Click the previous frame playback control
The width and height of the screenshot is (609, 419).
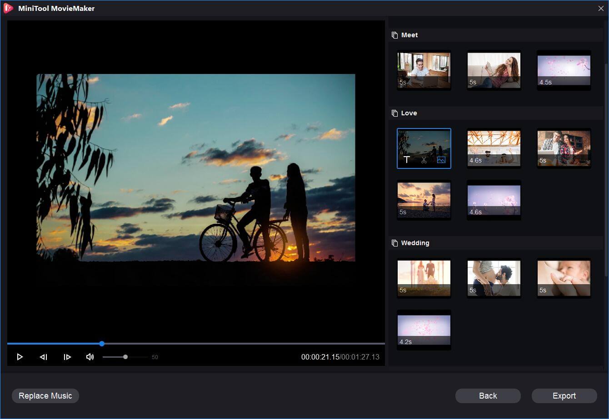(44, 357)
